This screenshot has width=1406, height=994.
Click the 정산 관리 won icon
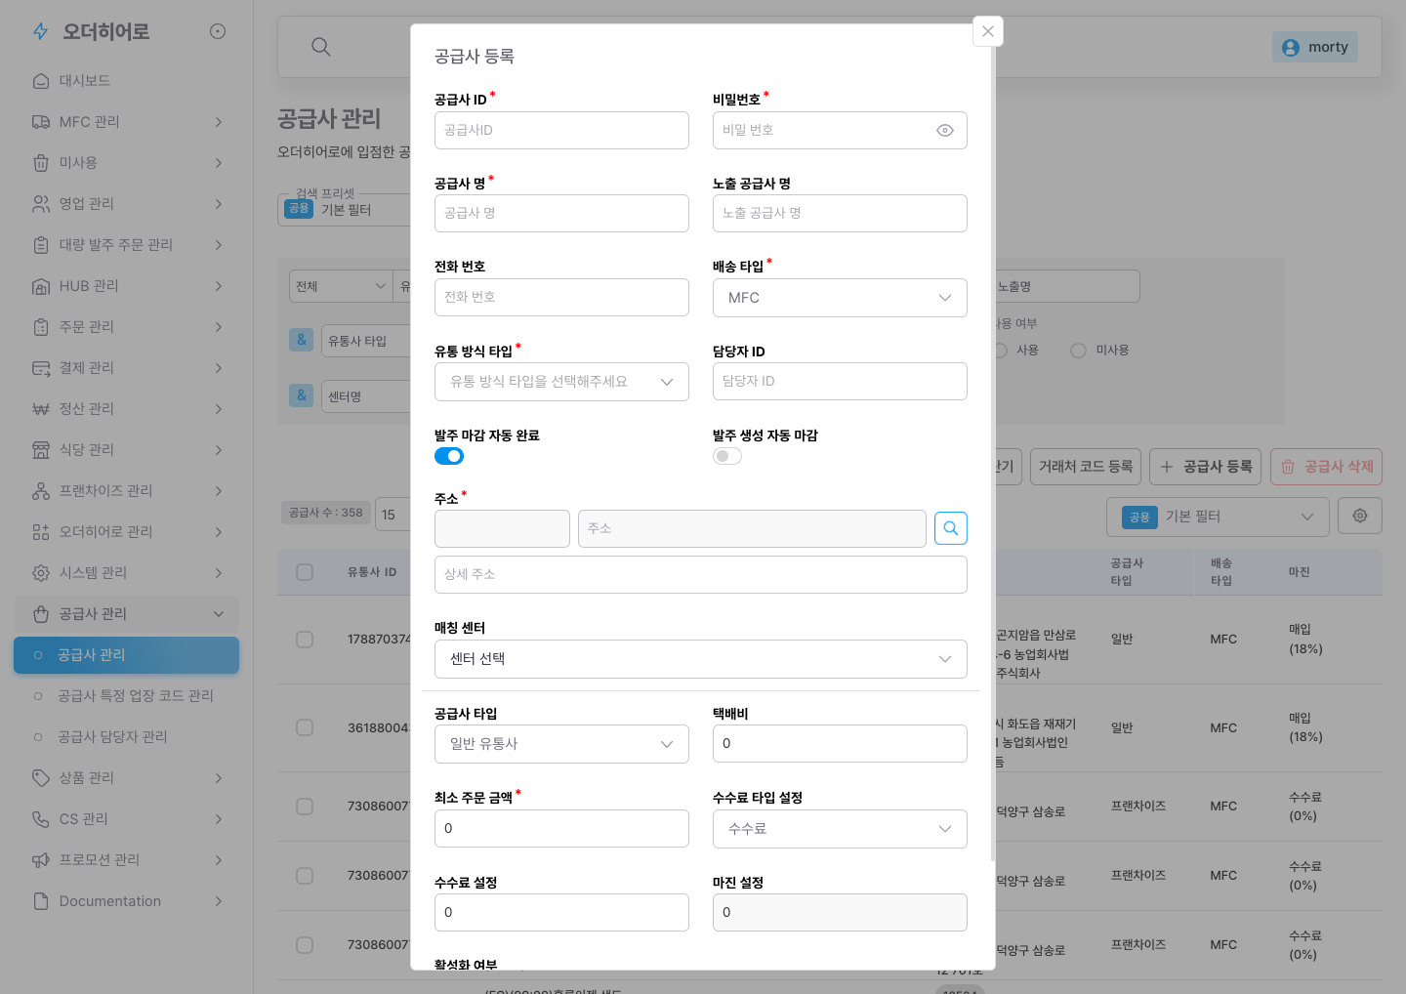click(41, 409)
